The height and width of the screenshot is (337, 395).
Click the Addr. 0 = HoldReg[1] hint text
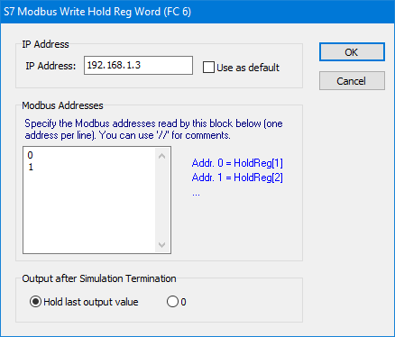click(237, 163)
